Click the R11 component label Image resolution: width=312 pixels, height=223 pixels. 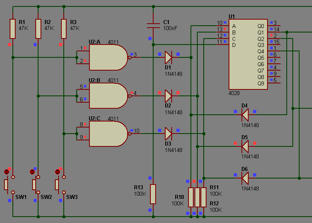214,187
